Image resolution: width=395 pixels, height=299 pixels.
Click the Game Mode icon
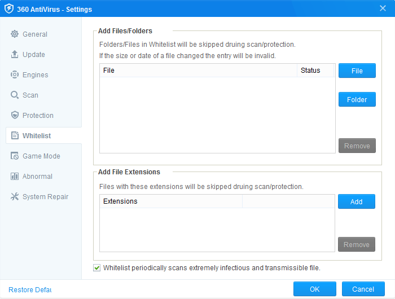[15, 156]
